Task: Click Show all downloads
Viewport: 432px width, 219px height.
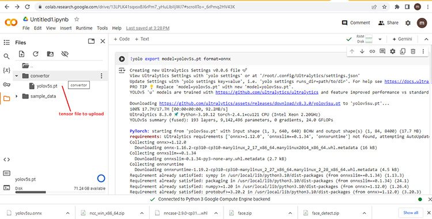Action: point(411,213)
